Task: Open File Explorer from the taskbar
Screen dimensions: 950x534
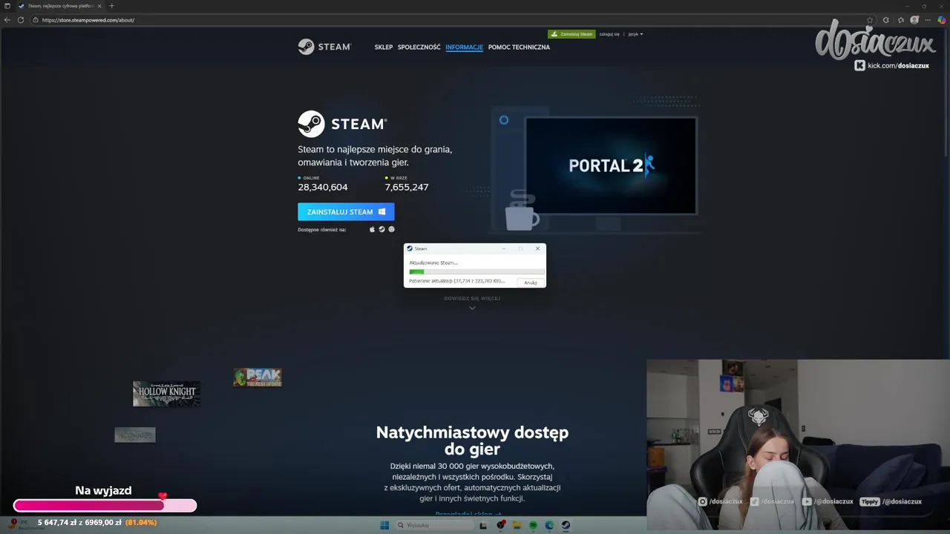Action: click(517, 525)
